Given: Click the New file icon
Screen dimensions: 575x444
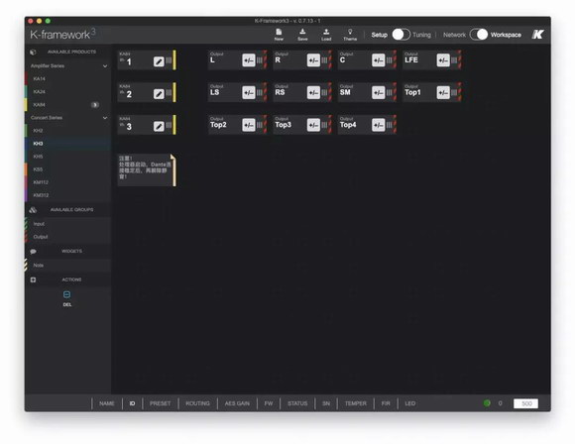Looking at the screenshot, I should tap(279, 33).
